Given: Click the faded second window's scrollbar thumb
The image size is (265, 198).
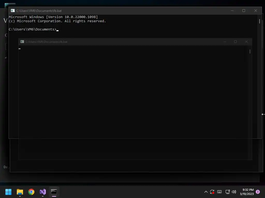Looking at the screenshot, I should point(250,51).
